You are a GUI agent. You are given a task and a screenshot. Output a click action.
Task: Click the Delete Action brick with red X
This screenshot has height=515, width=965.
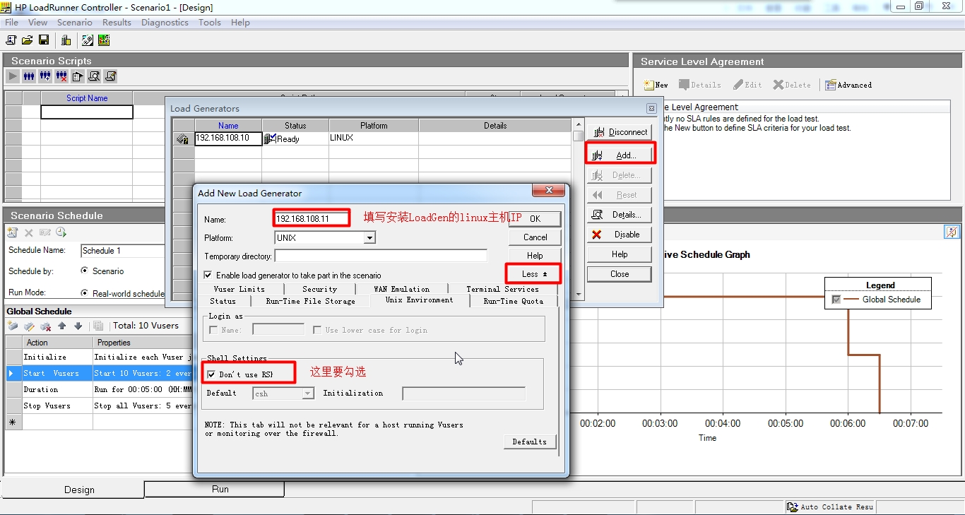(x=45, y=326)
